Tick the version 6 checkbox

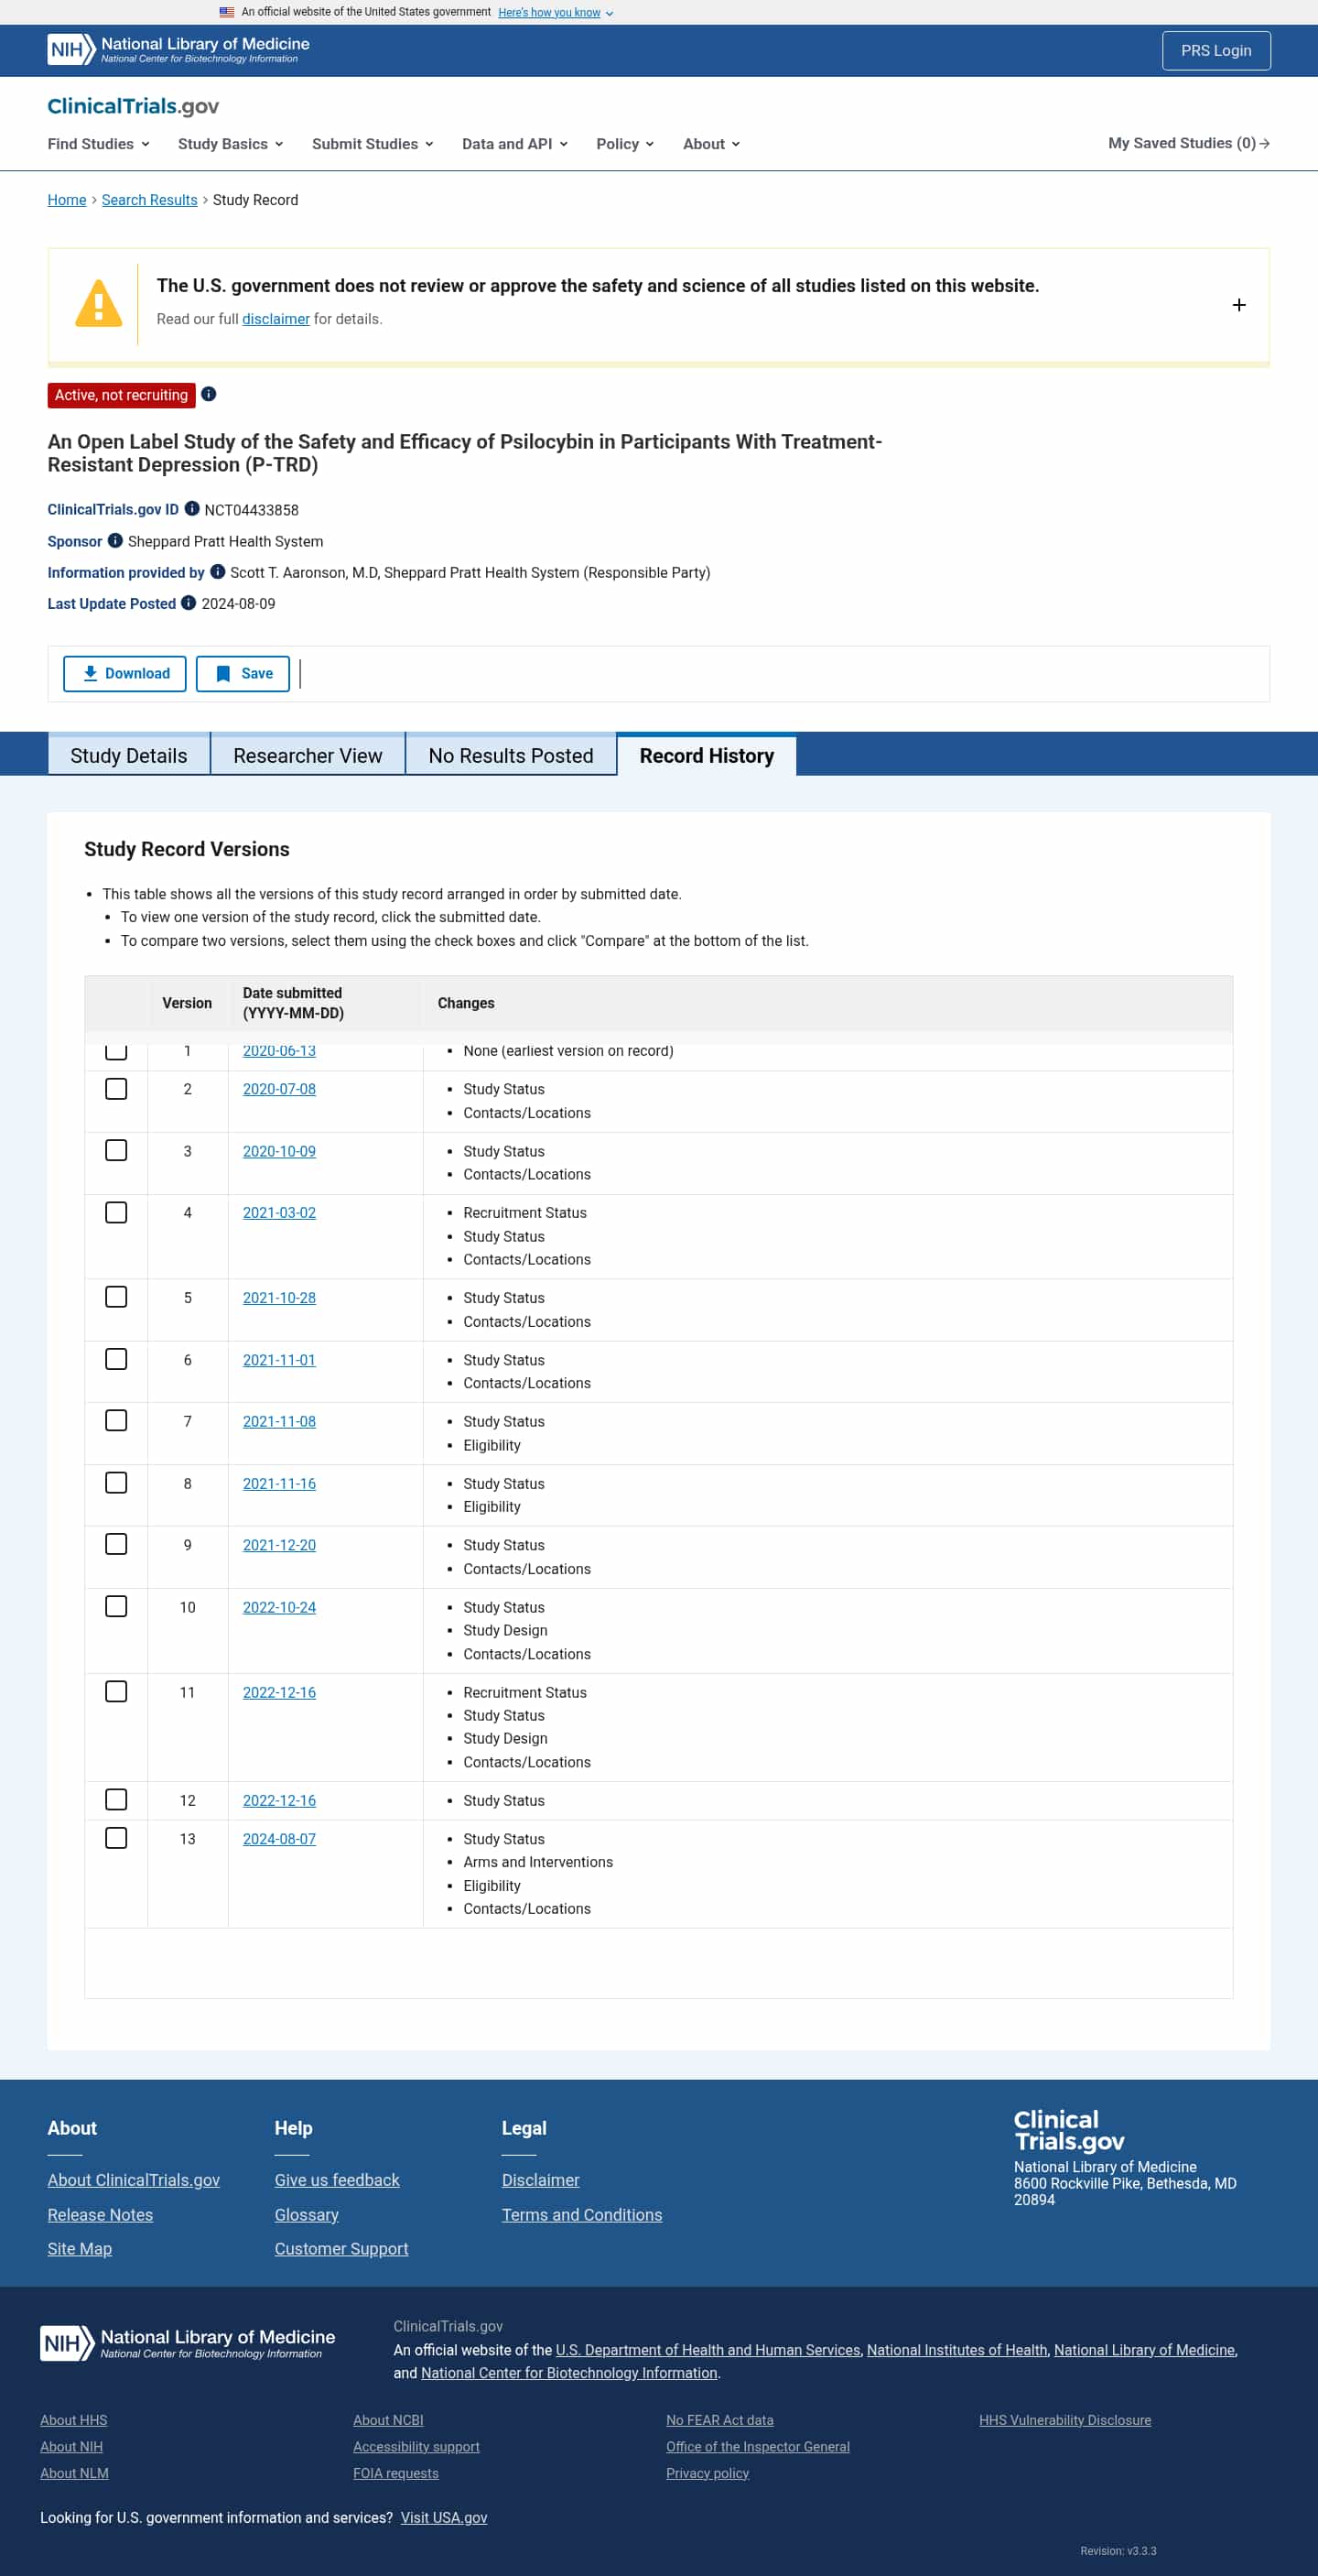pyautogui.click(x=116, y=1359)
